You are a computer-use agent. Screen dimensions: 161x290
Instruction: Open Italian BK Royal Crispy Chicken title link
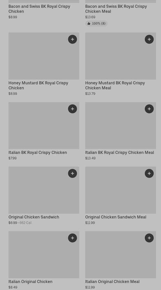[x=38, y=152]
